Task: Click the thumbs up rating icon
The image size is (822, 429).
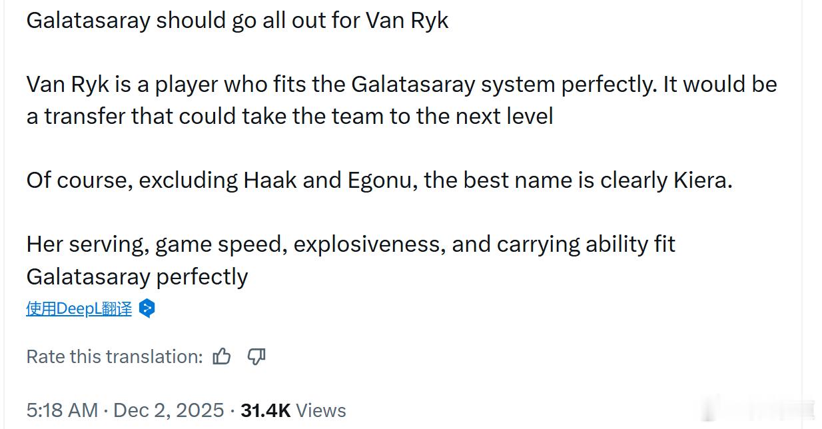Action: (x=222, y=357)
